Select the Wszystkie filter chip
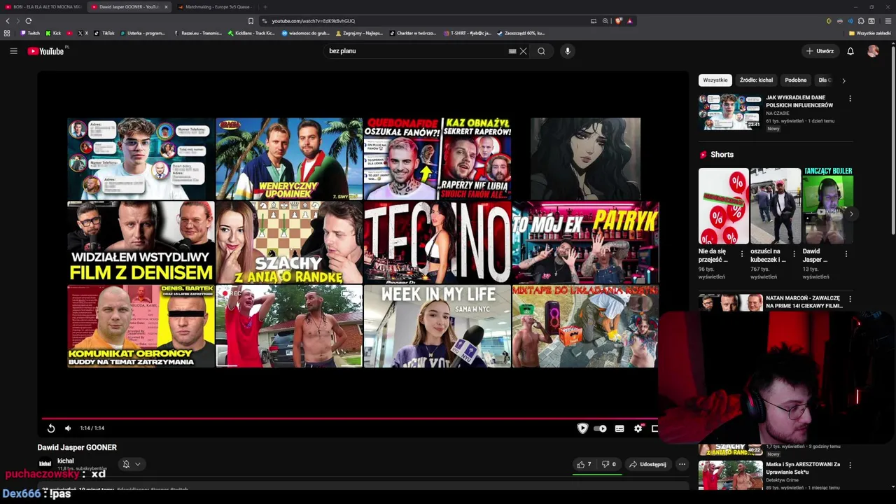This screenshot has width=896, height=504. 715,80
